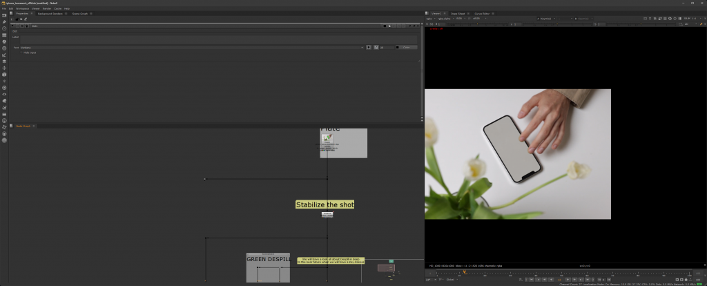Open the 24 fps playback rate dropdown
The image size is (707, 286).
click(x=431, y=280)
